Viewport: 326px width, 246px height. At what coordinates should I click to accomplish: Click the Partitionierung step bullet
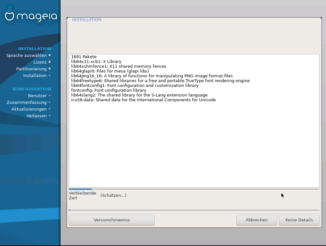(x=50, y=69)
